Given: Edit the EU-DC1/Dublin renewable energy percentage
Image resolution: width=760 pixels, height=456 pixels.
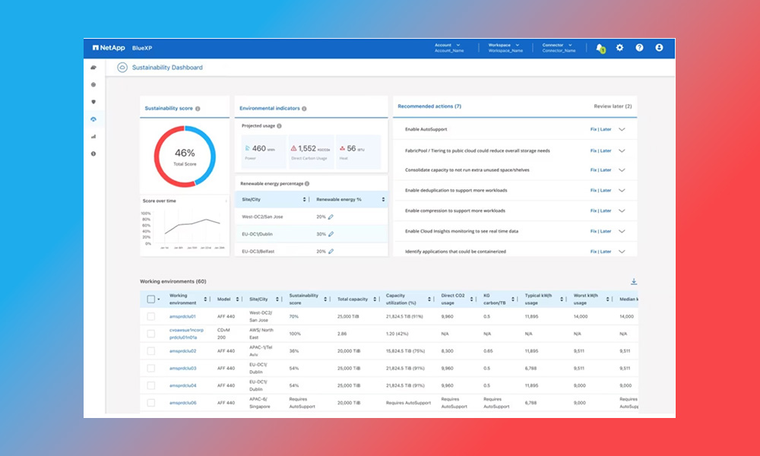Looking at the screenshot, I should click(x=331, y=234).
